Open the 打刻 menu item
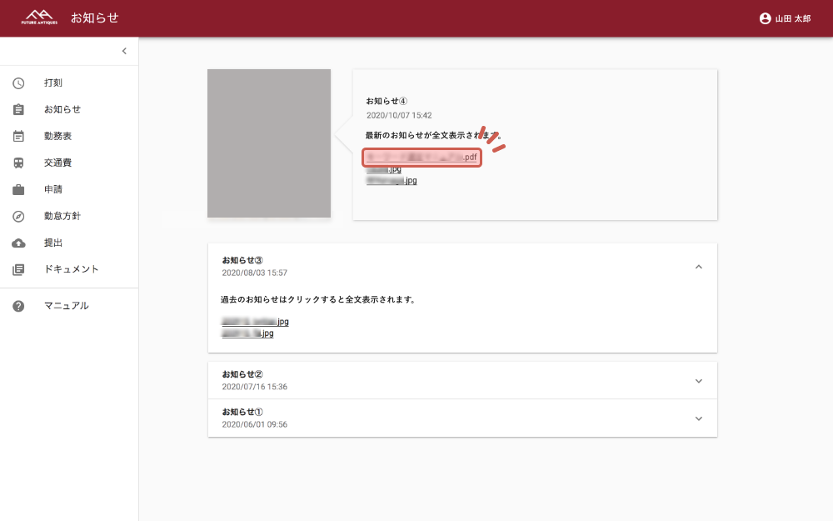This screenshot has height=521, width=833. (53, 83)
